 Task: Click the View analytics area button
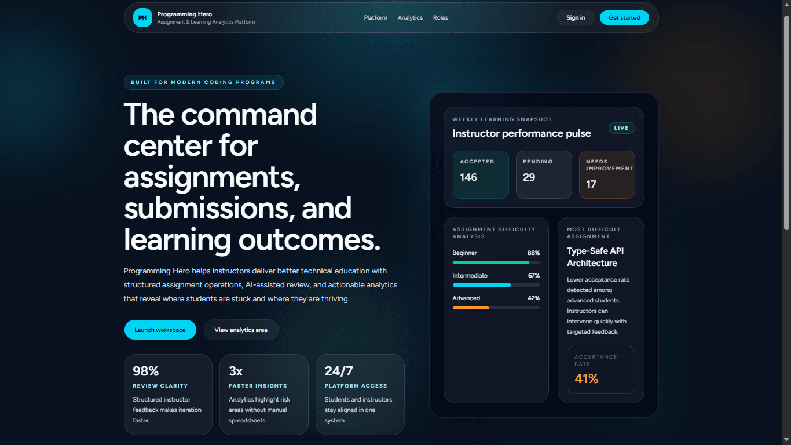tap(241, 330)
